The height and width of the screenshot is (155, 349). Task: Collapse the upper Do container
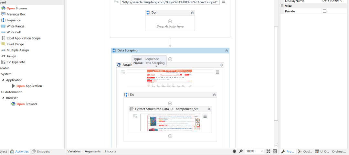click(192, 13)
